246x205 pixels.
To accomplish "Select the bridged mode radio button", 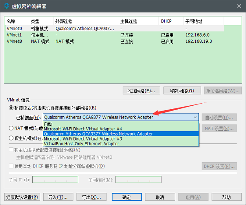I will pos(11,108).
